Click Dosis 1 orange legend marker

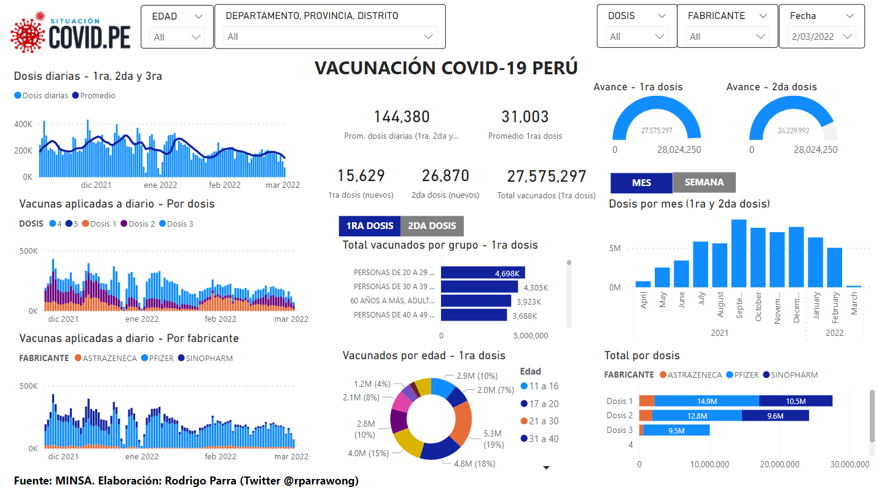(85, 224)
